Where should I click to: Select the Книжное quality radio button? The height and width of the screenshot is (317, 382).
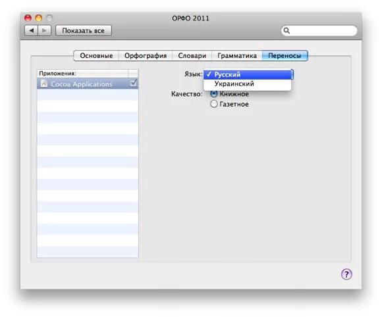click(x=213, y=93)
